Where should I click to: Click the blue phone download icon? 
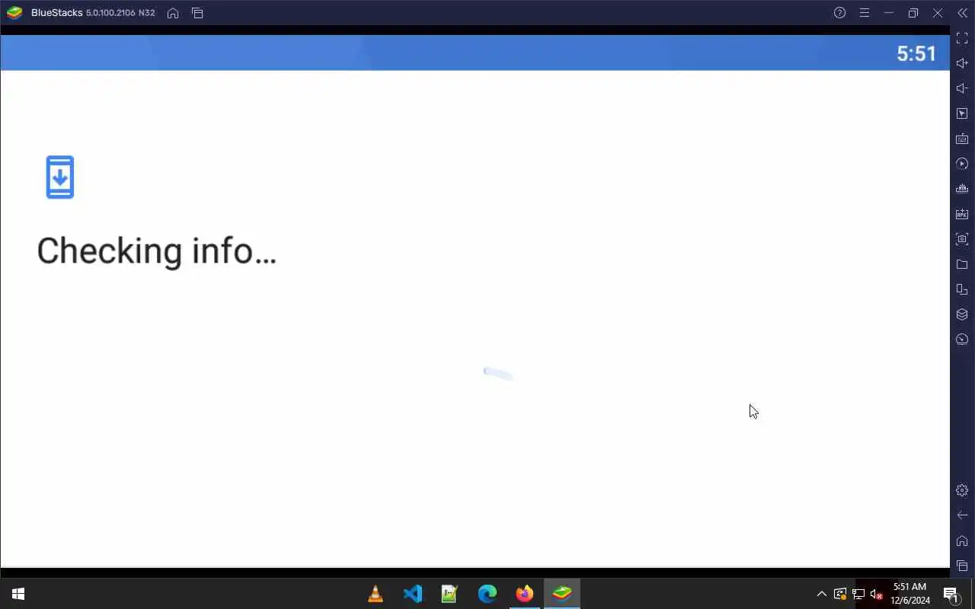pos(60,177)
